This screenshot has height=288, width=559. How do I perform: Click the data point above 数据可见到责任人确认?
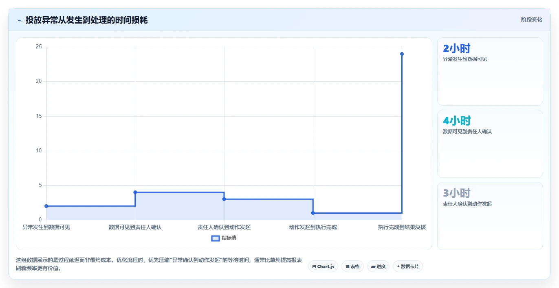tap(135, 192)
